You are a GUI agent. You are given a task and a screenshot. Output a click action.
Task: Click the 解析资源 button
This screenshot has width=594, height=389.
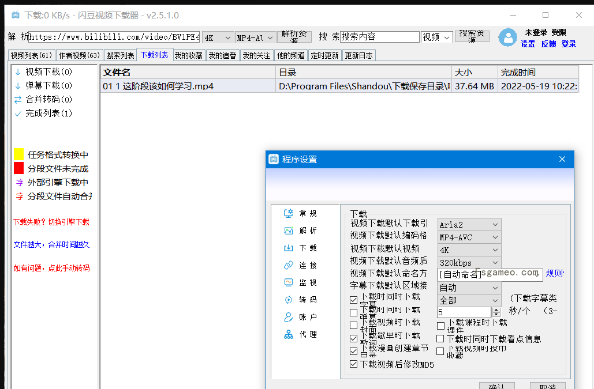click(x=294, y=37)
